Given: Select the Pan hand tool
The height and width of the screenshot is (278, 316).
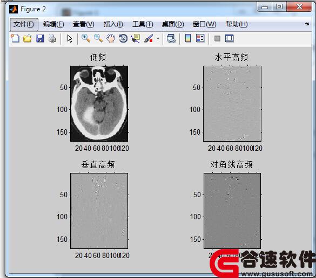Looking at the screenshot, I should 111,38.
